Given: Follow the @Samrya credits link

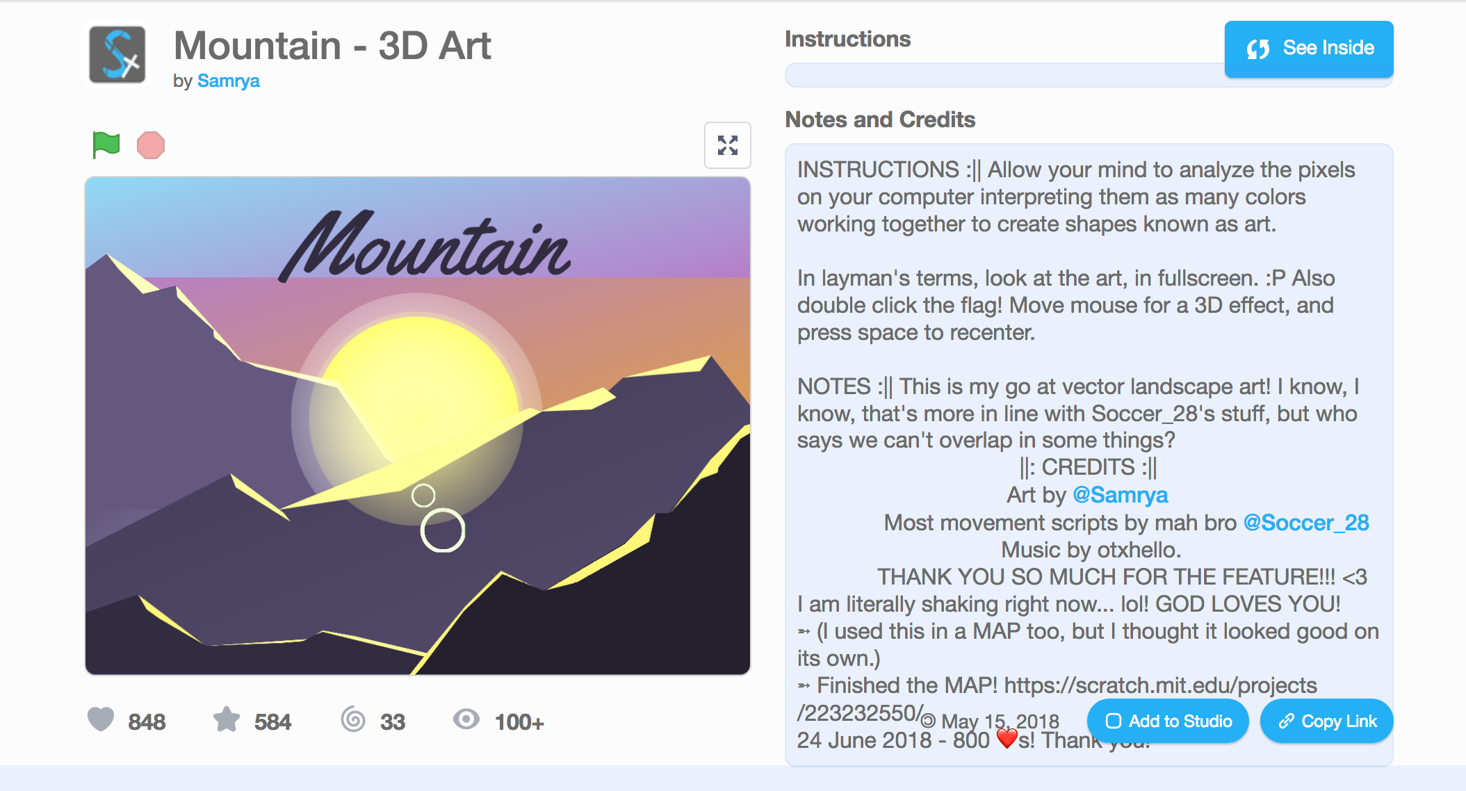Looking at the screenshot, I should (1122, 495).
